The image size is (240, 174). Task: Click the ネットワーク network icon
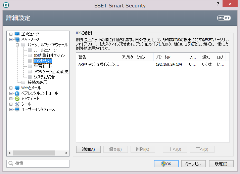(17, 39)
